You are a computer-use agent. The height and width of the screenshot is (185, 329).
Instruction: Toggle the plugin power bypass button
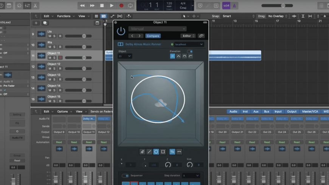point(121,31)
